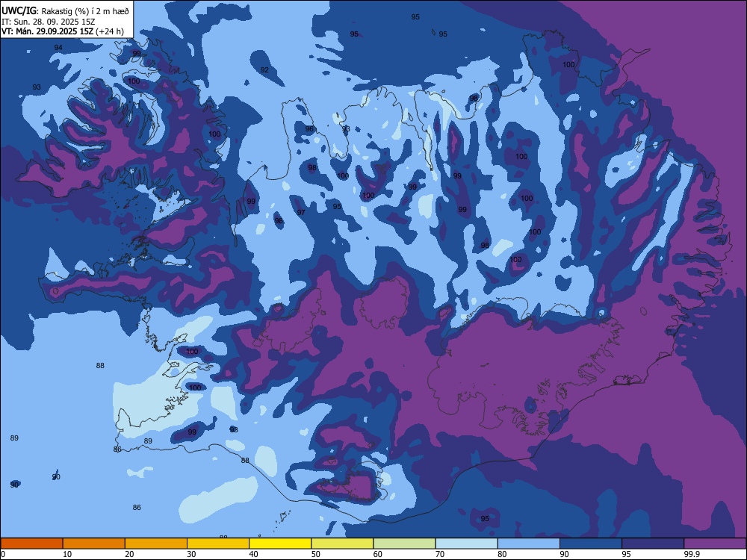
Task: Click the bright yellow 40–50 legend swatch
Action: (x=280, y=544)
